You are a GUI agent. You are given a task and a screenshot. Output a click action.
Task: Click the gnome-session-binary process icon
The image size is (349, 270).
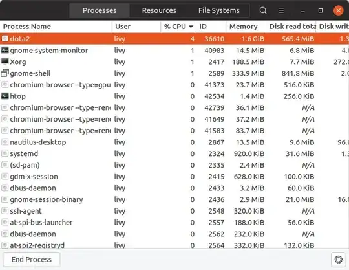pos(5,199)
